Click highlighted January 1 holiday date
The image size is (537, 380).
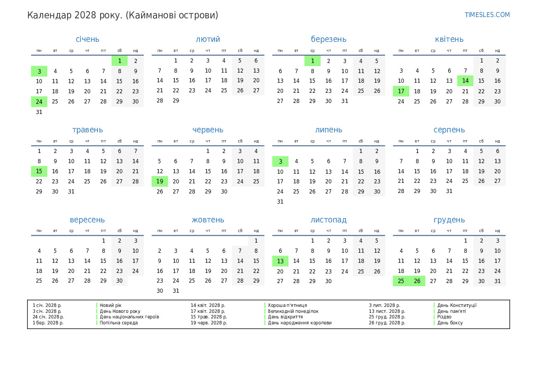click(x=119, y=61)
